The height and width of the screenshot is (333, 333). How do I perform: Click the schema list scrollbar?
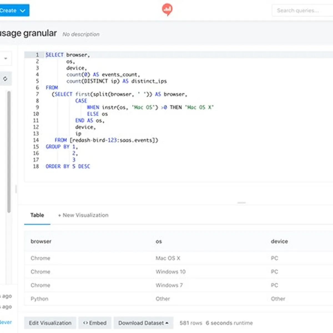click(x=9, y=152)
